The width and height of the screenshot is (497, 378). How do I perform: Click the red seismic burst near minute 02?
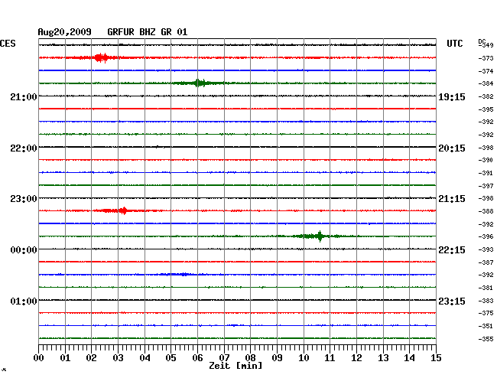tap(101, 57)
